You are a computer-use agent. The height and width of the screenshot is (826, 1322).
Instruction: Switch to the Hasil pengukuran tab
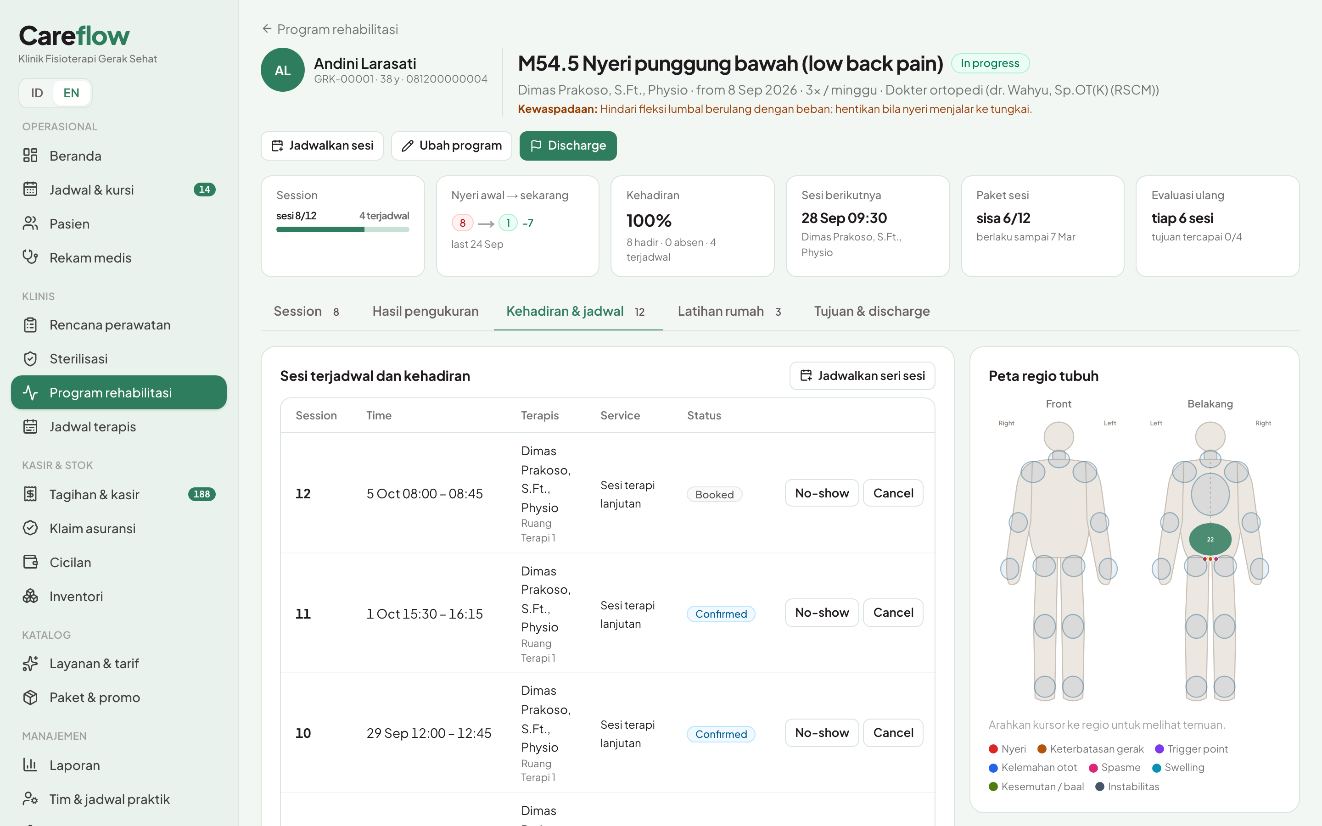click(426, 312)
